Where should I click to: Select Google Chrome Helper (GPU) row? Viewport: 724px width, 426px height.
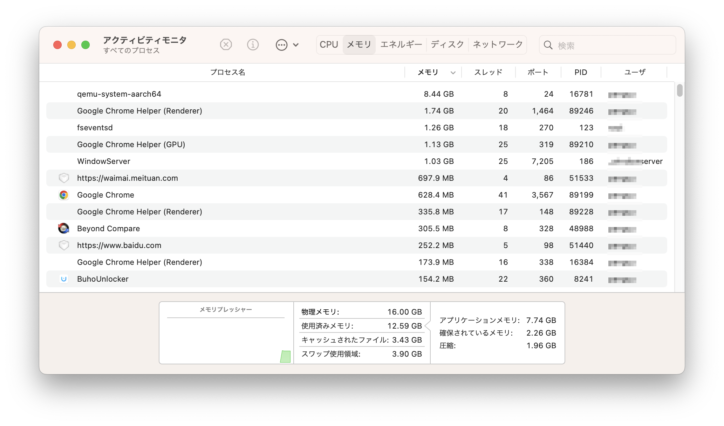tap(357, 144)
